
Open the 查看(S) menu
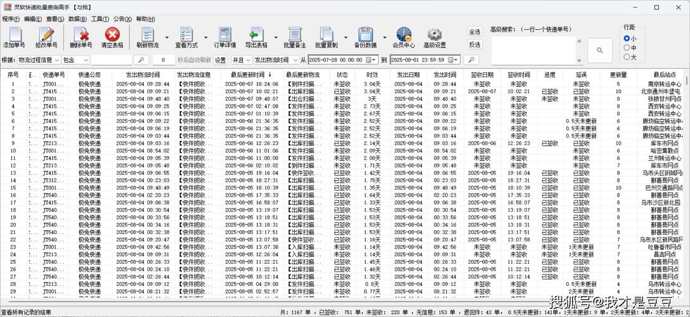click(x=55, y=19)
